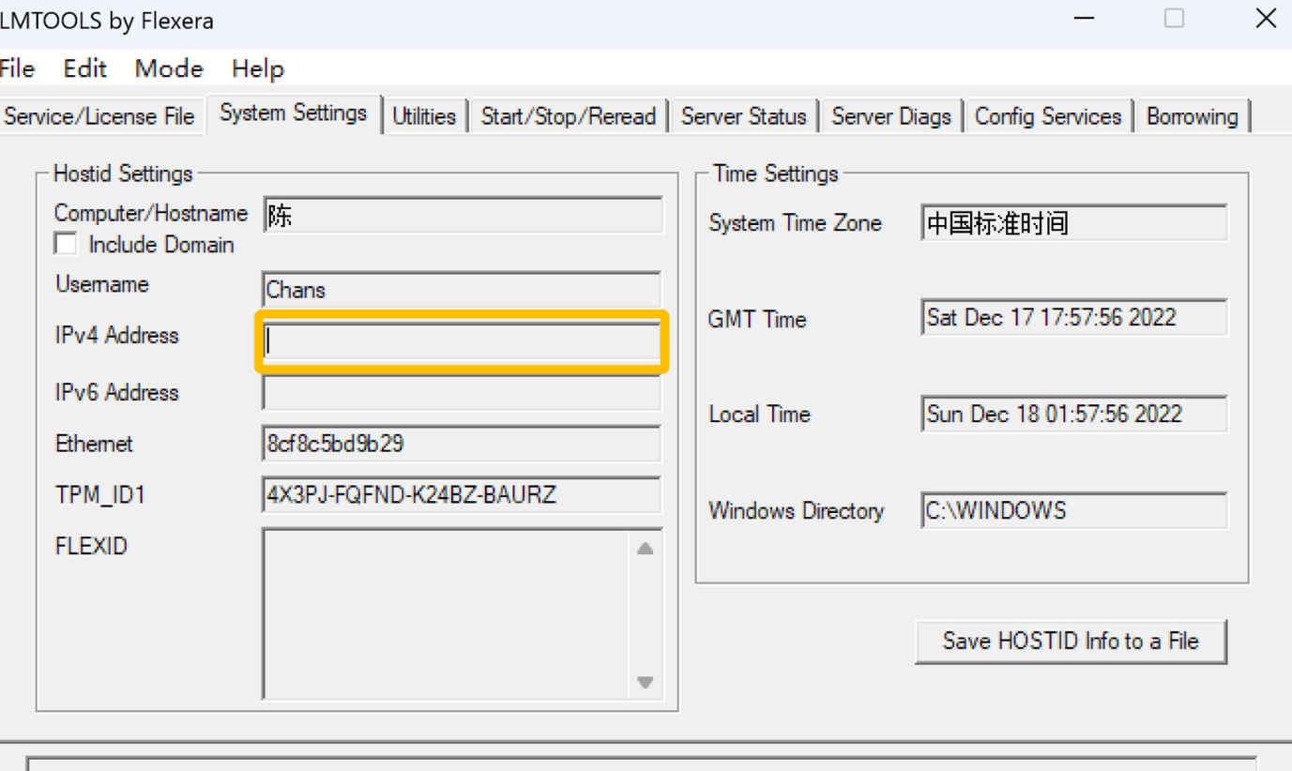Open the Help menu
Screen dimensions: 1292x771
[258, 68]
